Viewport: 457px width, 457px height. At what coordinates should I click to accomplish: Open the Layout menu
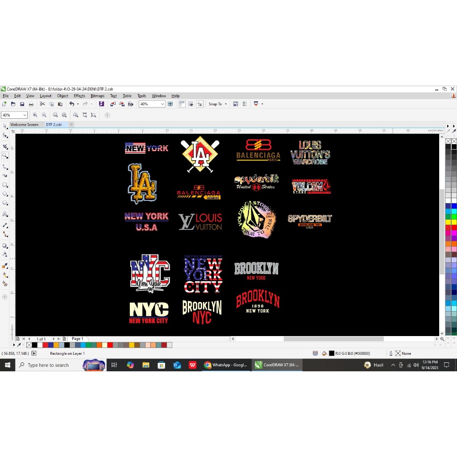pos(46,96)
